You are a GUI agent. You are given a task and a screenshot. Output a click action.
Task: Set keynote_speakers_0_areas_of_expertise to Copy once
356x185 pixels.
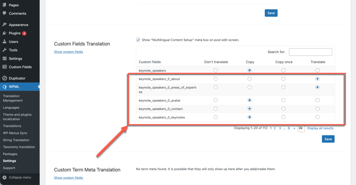(283, 87)
